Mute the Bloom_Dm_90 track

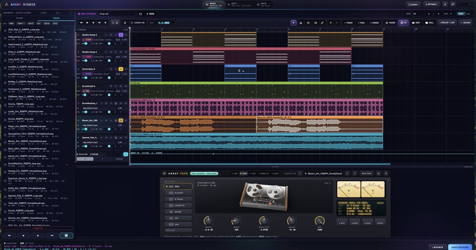pyautogui.click(x=106, y=120)
